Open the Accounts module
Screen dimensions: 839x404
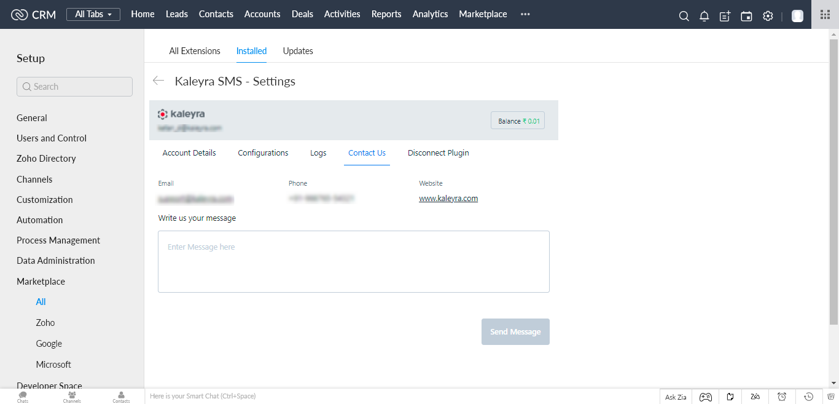(x=262, y=14)
